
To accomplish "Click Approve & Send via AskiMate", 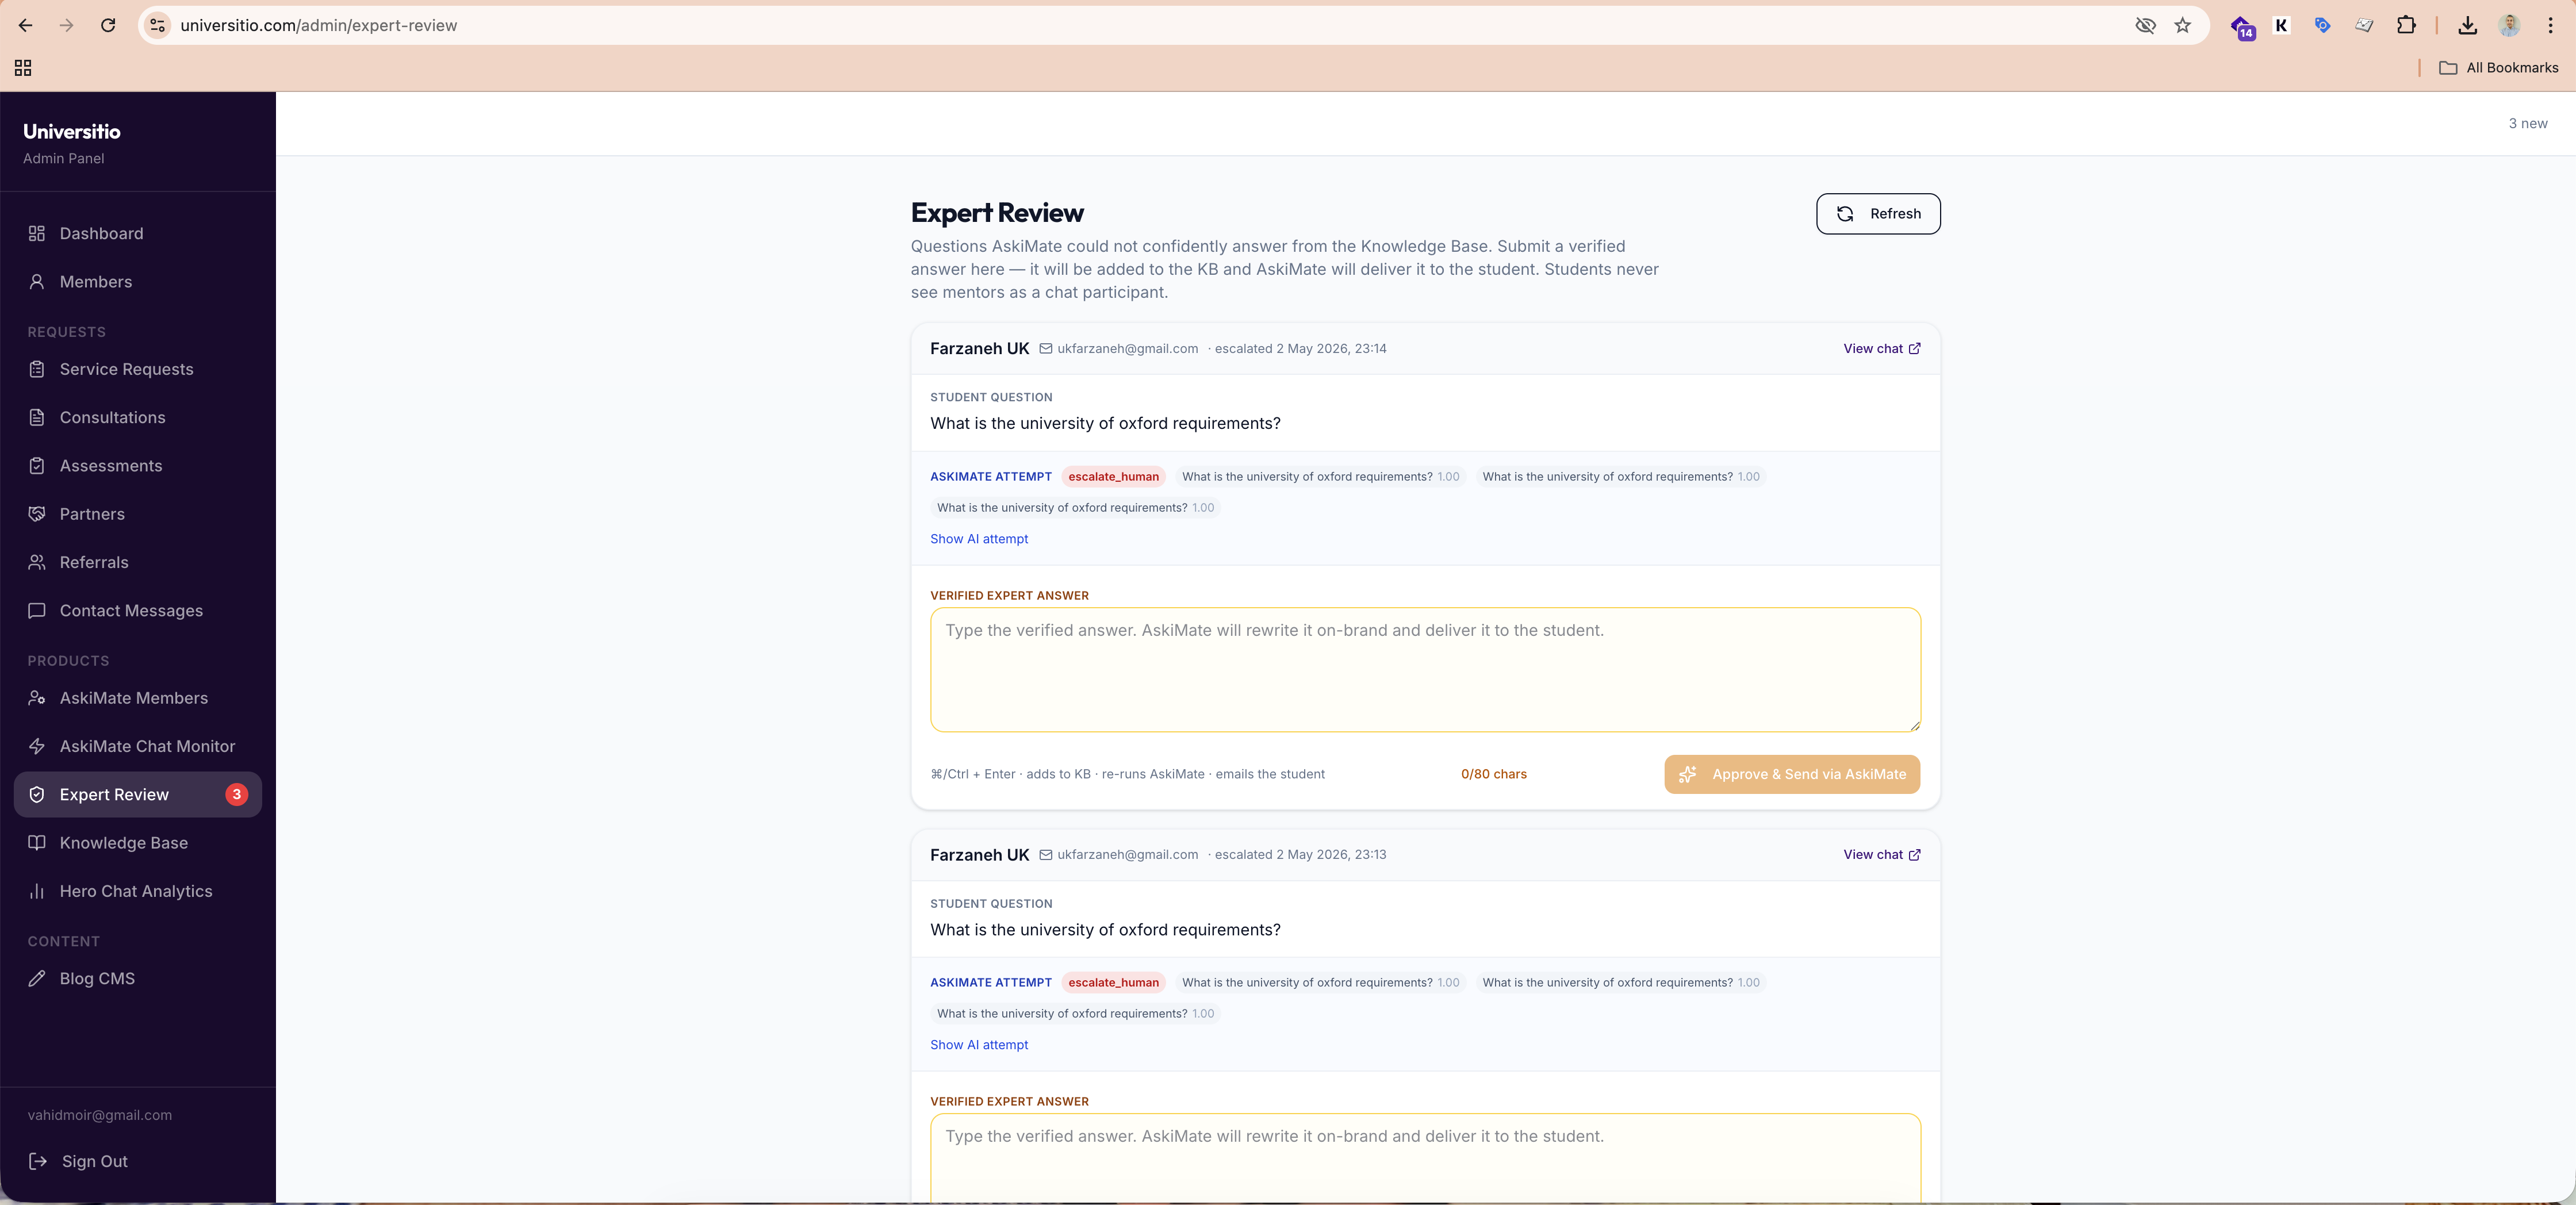I will 1792,774.
